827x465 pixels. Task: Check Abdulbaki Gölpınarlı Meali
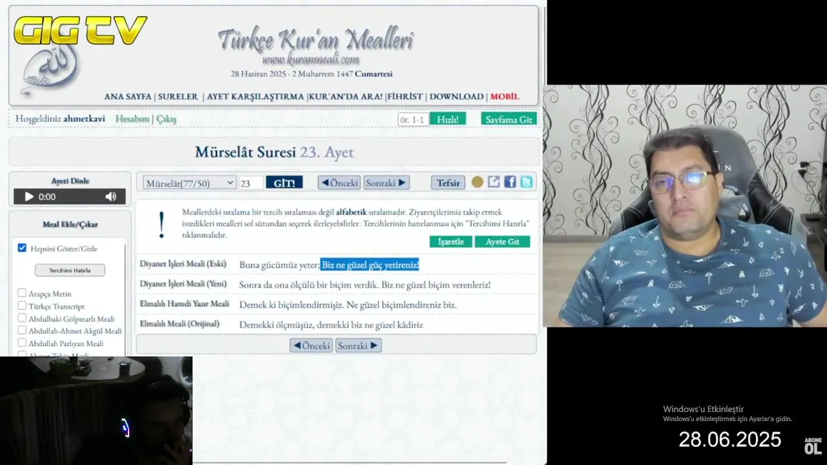(22, 318)
